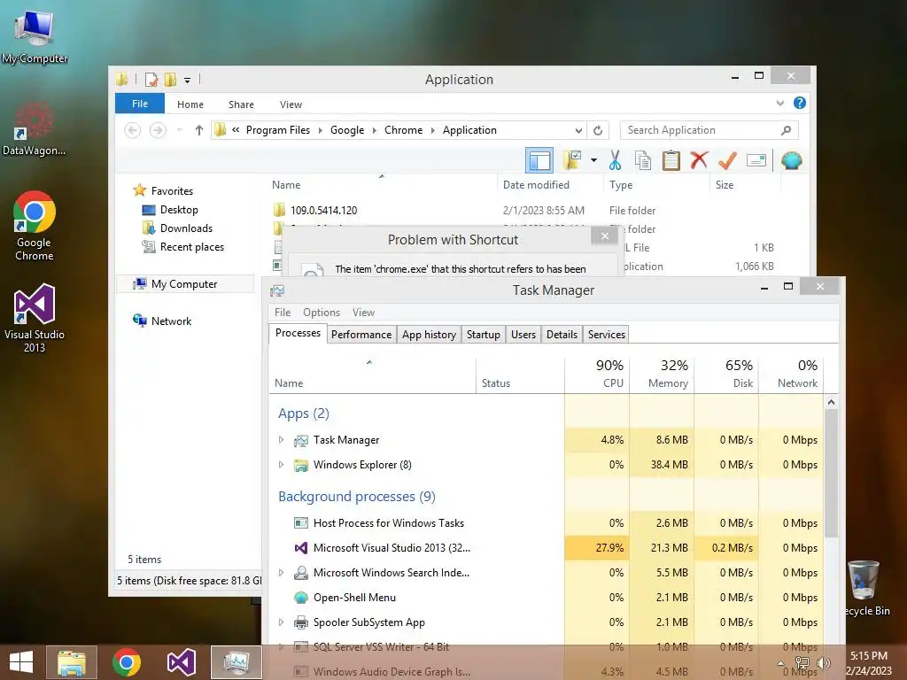907x680 pixels.
Task: Open My Computer desktop icon
Action: [x=35, y=36]
